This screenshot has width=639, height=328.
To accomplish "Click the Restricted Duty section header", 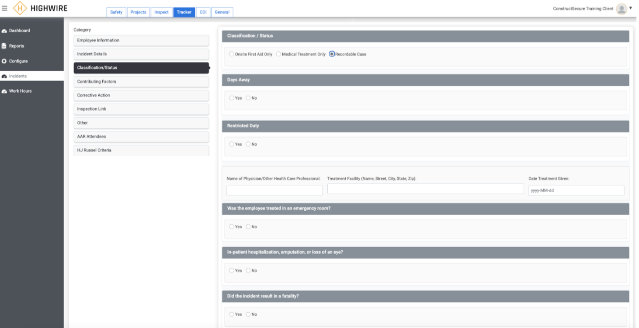I will tap(426, 126).
